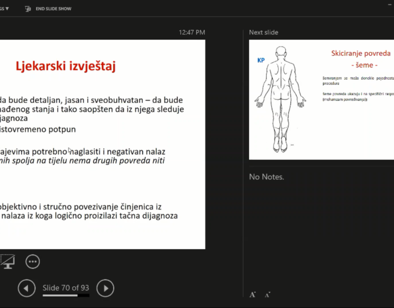Click the 12:47 PM clock text

click(192, 32)
